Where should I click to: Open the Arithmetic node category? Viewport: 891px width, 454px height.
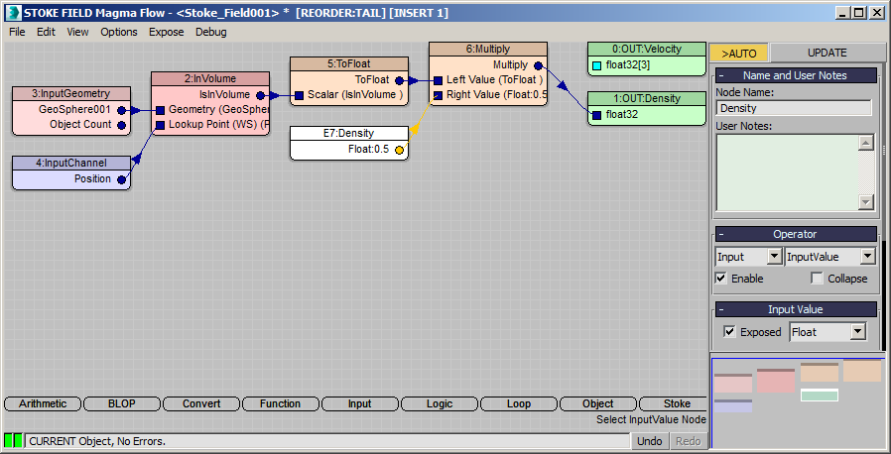point(43,403)
